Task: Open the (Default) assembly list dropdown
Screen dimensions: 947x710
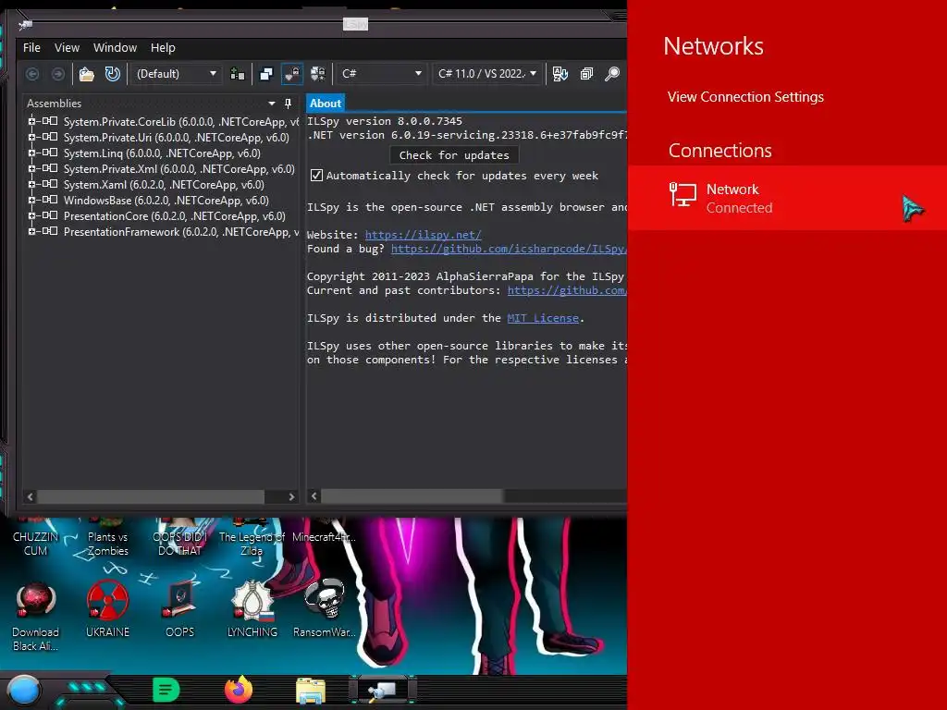Action: tap(176, 74)
